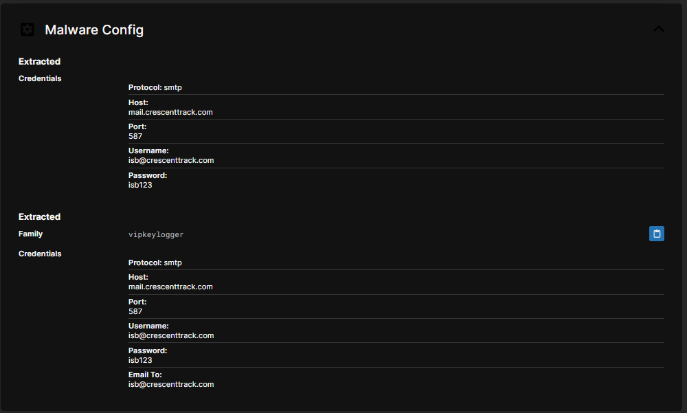Click the topmost Credentials label
Screen dimensions: 687x413
[40, 78]
